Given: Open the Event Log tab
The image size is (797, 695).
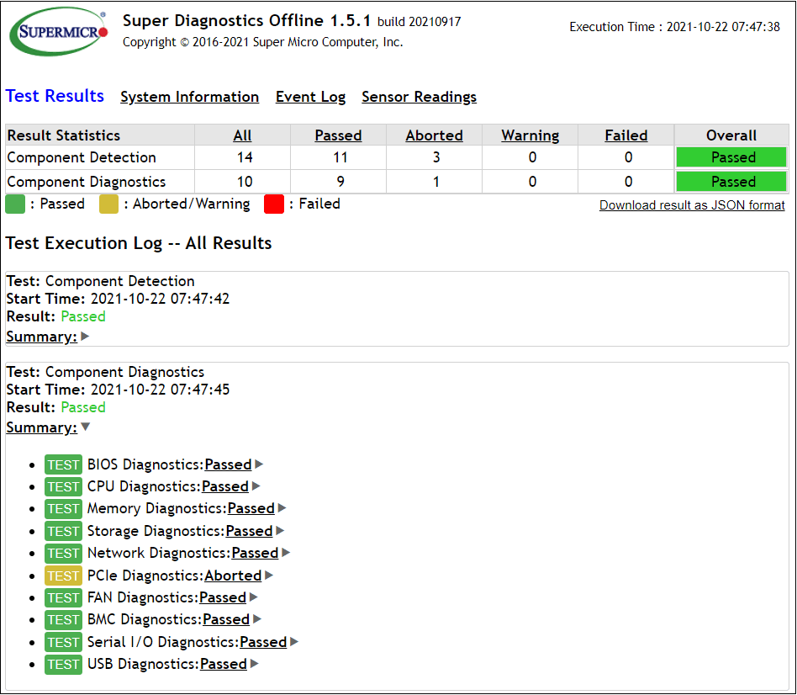Looking at the screenshot, I should 310,97.
